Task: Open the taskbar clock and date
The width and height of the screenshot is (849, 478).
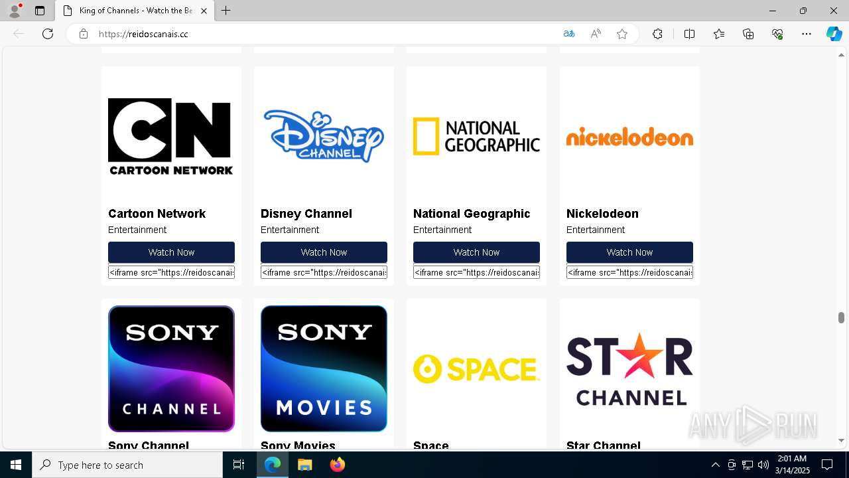Action: click(x=793, y=465)
